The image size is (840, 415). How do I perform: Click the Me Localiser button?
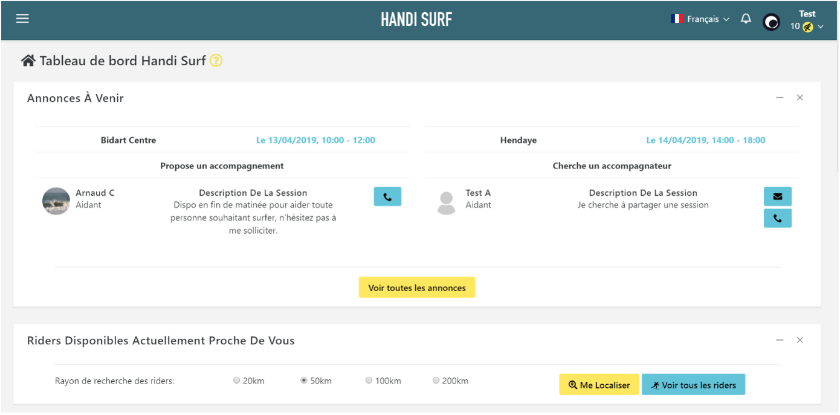click(x=599, y=385)
